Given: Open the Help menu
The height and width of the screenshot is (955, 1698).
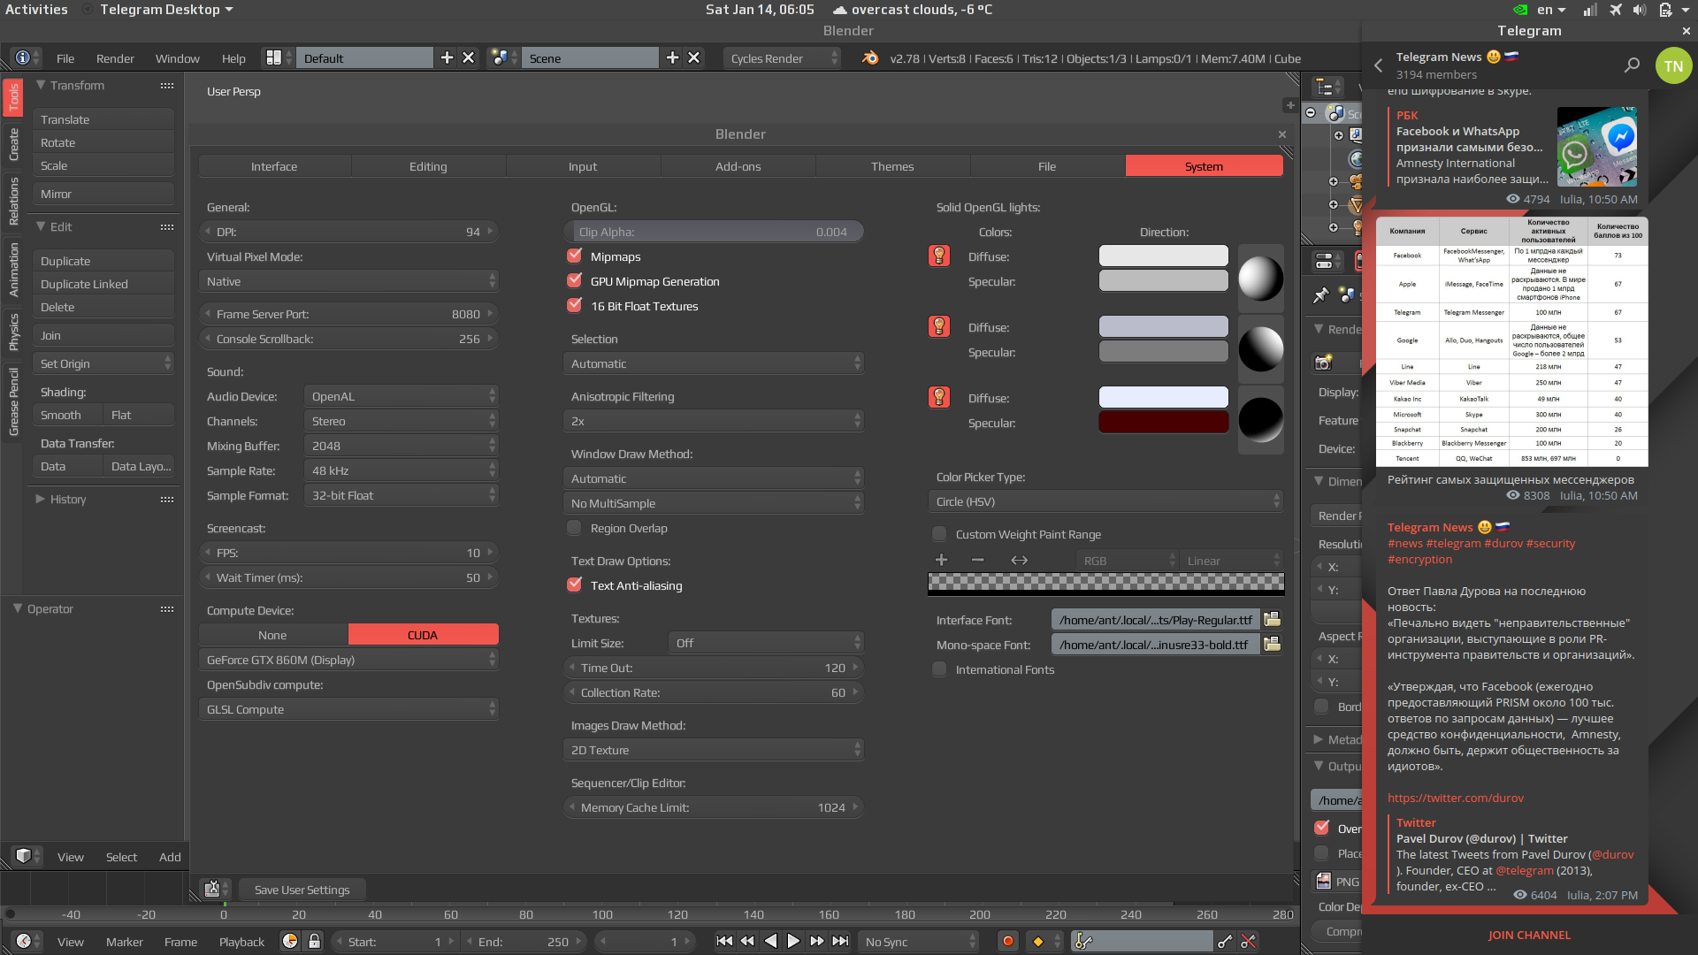Looking at the screenshot, I should click(233, 58).
